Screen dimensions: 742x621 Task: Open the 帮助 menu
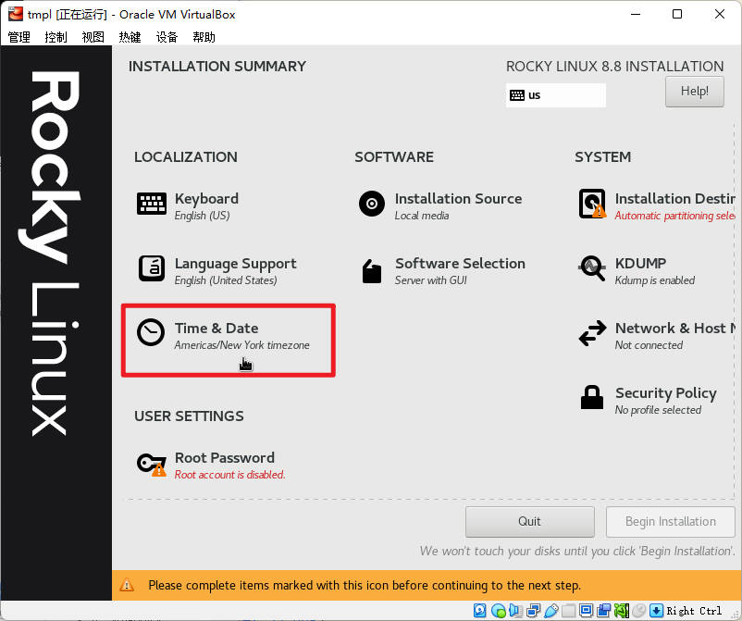pyautogui.click(x=204, y=37)
